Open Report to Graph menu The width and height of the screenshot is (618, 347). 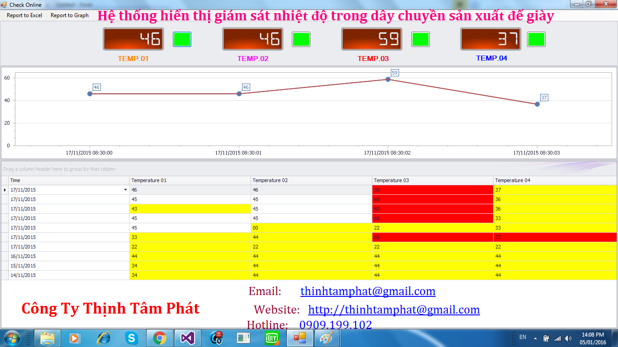[x=69, y=15]
